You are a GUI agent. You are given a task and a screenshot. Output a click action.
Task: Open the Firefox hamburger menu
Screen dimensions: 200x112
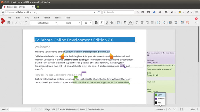tap(197, 12)
